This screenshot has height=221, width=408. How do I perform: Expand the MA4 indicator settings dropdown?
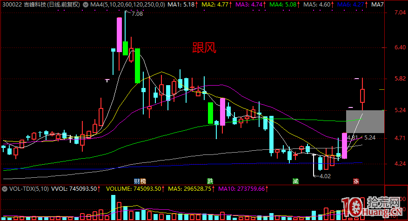(85, 5)
